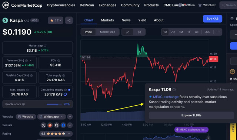Click the Buy KAS button

213,19
